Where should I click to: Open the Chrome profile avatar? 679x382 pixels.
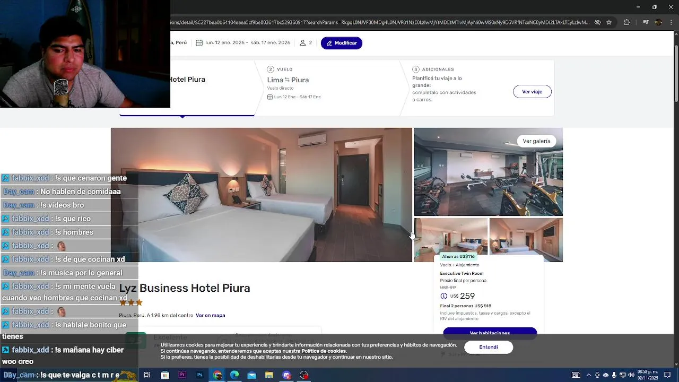pyautogui.click(x=658, y=22)
